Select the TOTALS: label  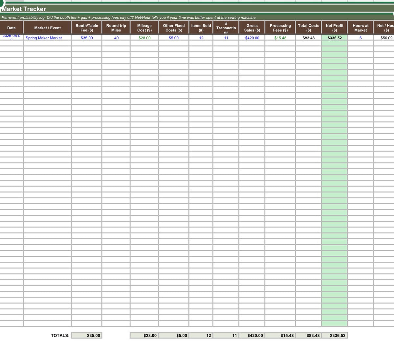click(60, 335)
